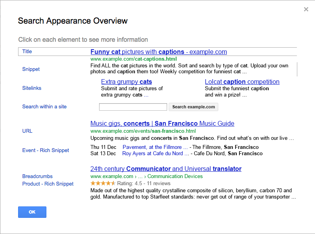This screenshot has width=315, height=234.
Task: Open the Lolcat caption competition sitelink
Action: (242, 82)
